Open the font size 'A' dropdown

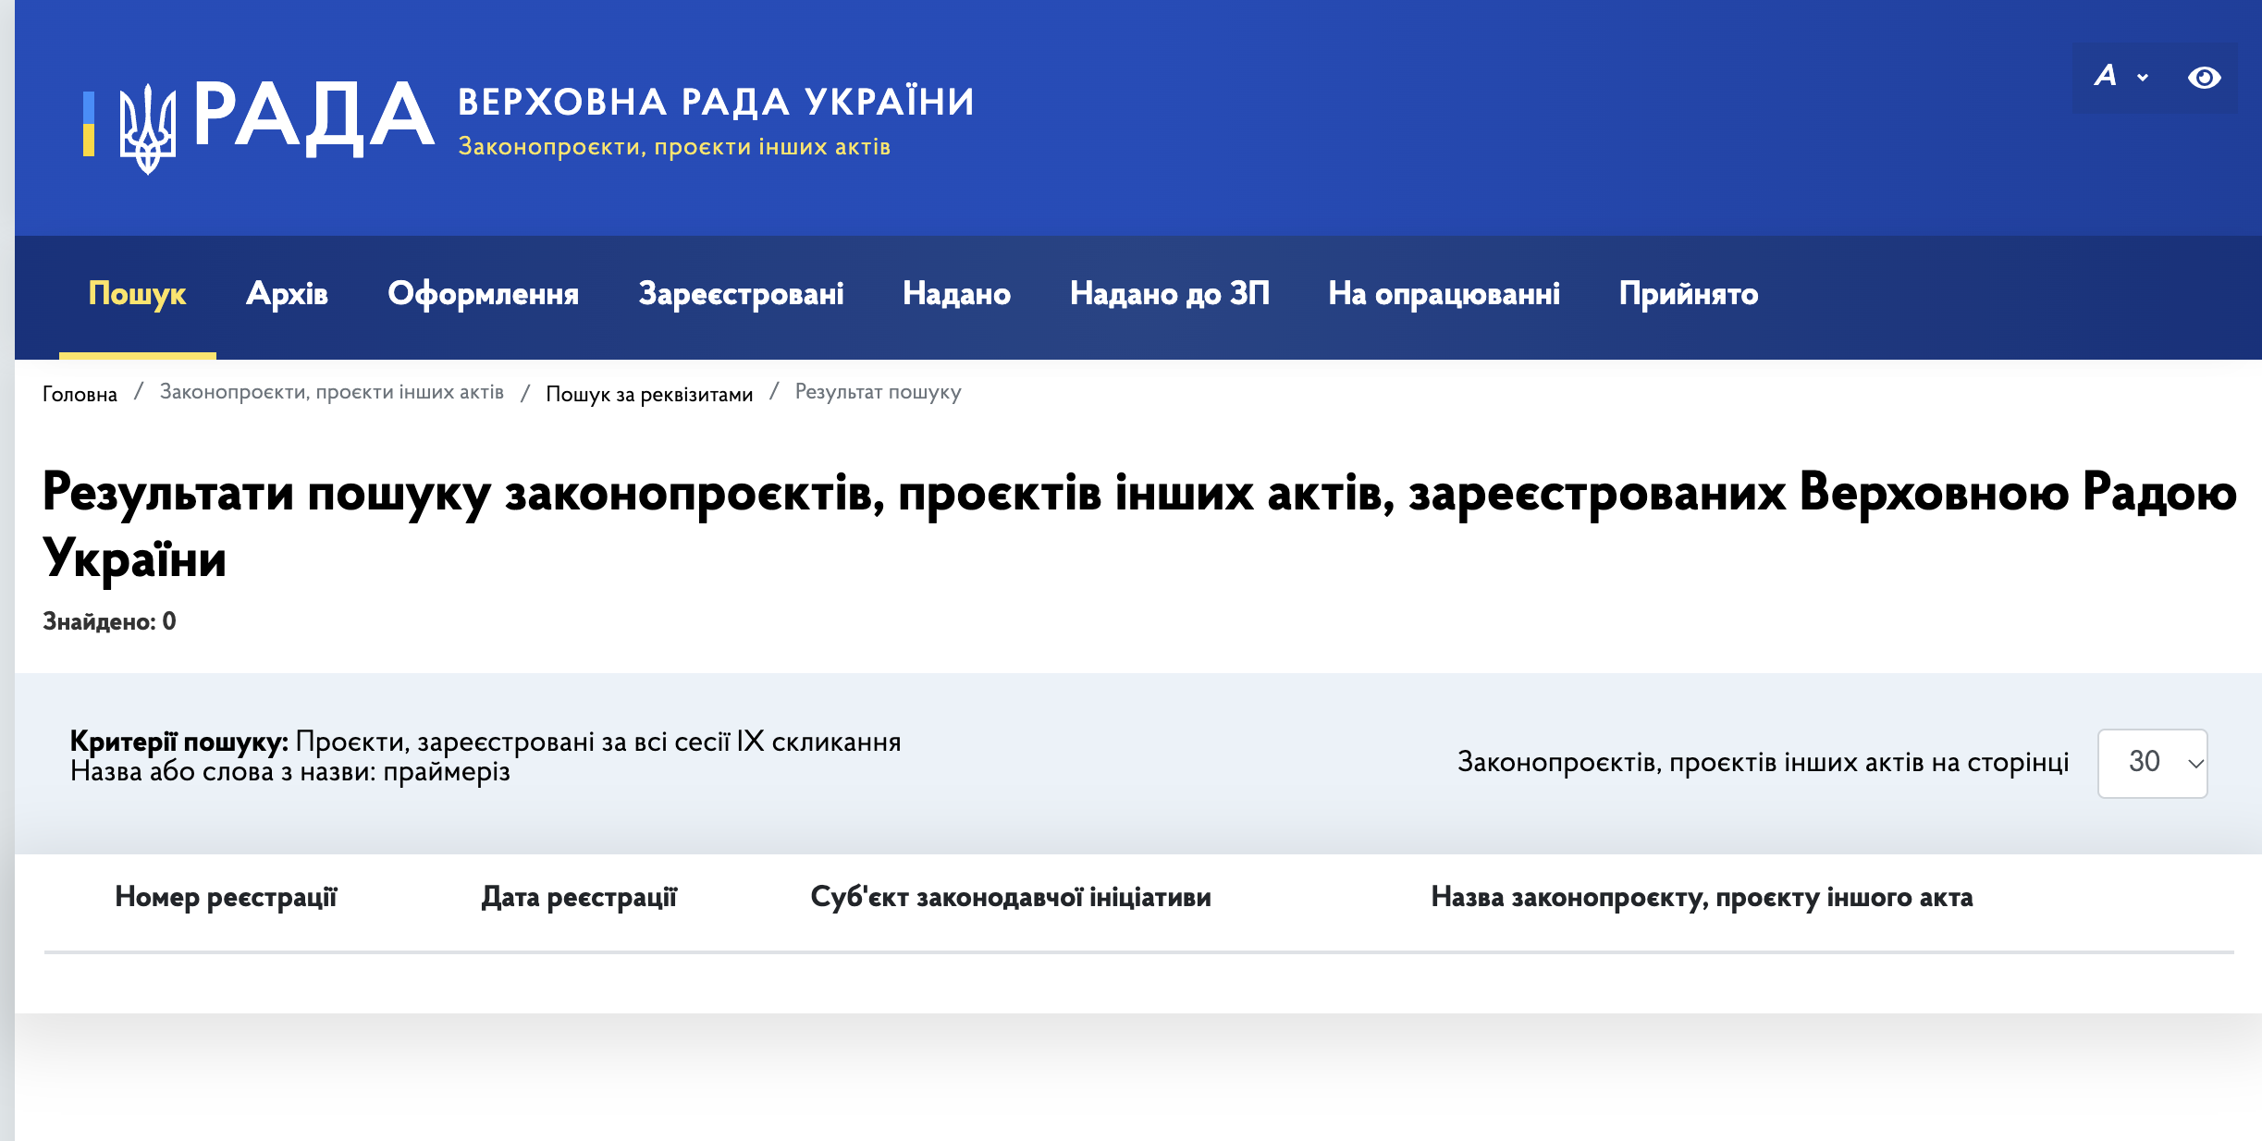tap(2121, 76)
